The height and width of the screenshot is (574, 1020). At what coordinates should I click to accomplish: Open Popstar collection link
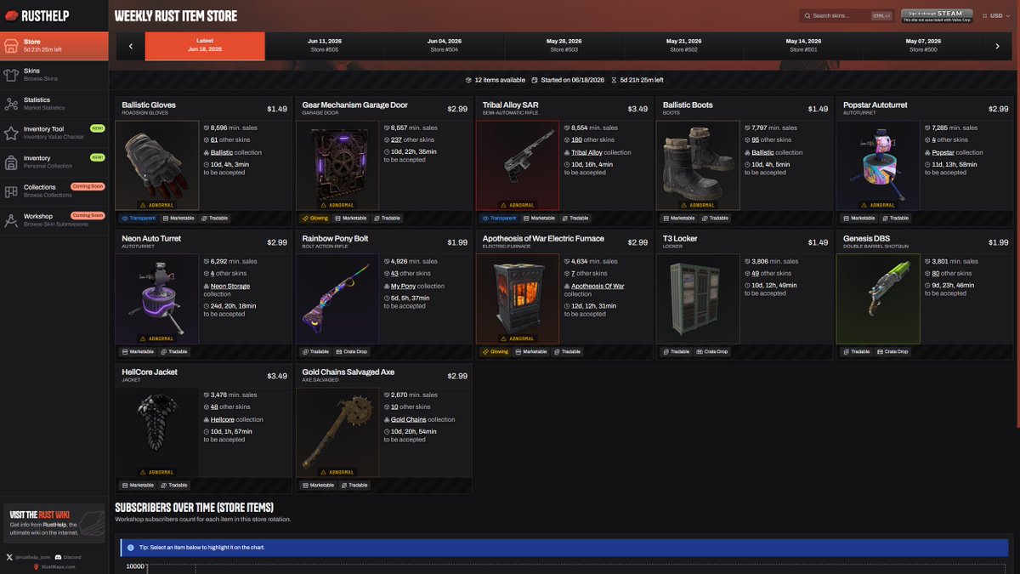point(942,152)
